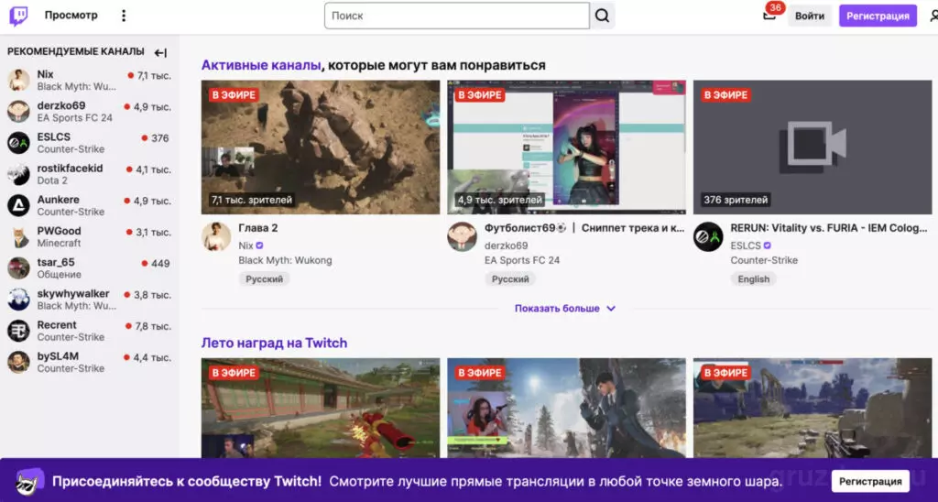Screen dimensions: 938x502
Task: Click Регистрация button in the bottom banner
Action: pyautogui.click(x=870, y=481)
